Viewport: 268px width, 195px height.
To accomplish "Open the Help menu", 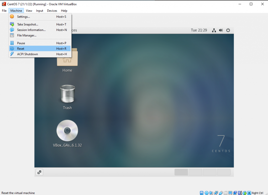I will tap(64, 10).
